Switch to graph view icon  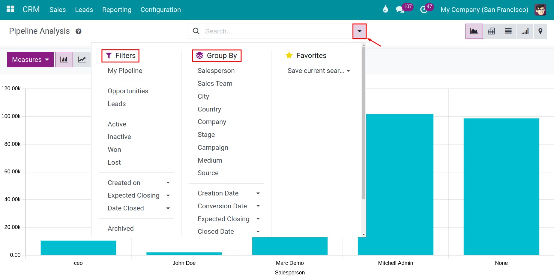point(474,31)
